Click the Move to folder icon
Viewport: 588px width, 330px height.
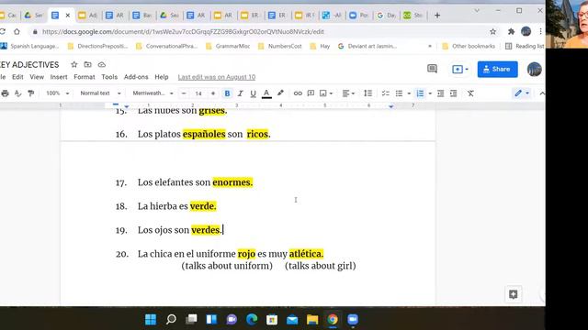click(88, 65)
